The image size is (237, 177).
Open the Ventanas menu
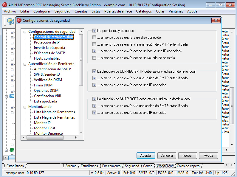(176, 11)
